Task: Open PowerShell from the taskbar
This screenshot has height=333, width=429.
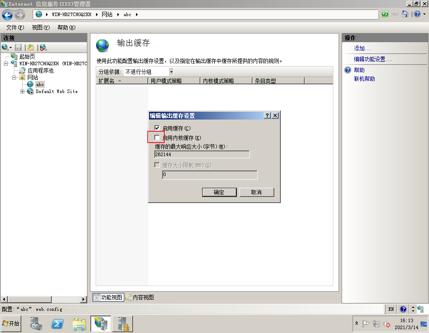Action: tap(57, 323)
